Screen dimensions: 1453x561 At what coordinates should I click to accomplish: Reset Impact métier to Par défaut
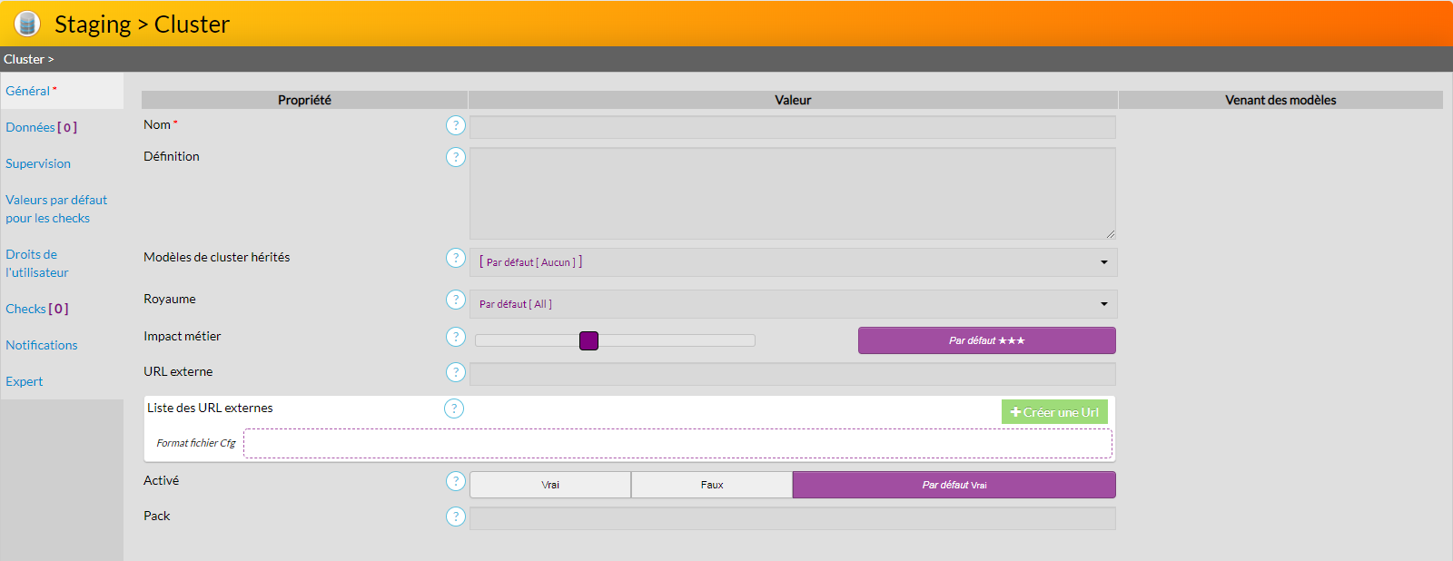[986, 340]
